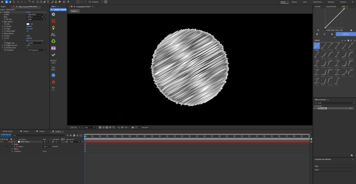Reset the Scribble effect

point(28,12)
